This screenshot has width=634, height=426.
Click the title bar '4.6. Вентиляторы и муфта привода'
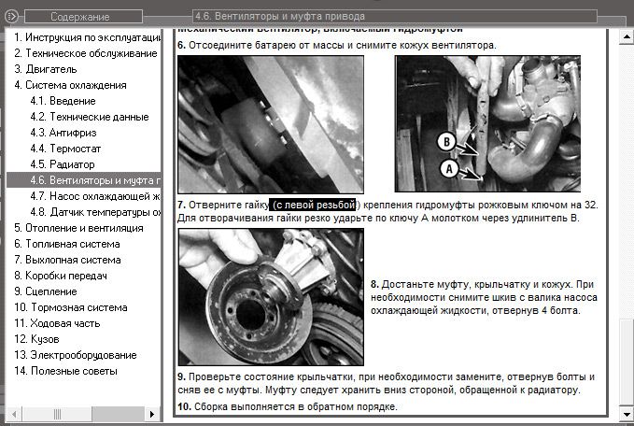coord(395,16)
